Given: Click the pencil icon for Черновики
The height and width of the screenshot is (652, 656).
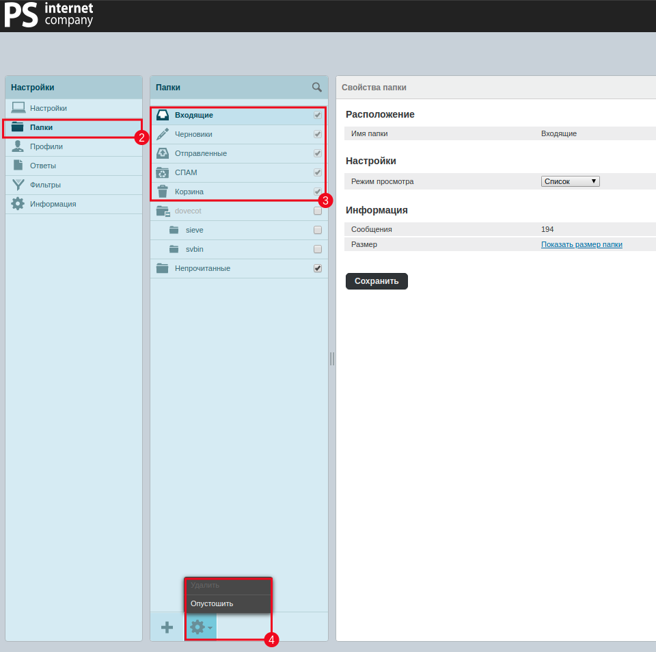Looking at the screenshot, I should [x=163, y=134].
